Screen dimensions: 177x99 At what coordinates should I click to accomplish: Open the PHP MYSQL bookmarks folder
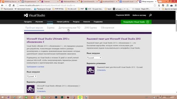click(x=58, y=9)
